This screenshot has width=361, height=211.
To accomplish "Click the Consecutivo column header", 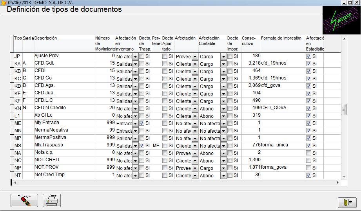I will pyautogui.click(x=251, y=44).
